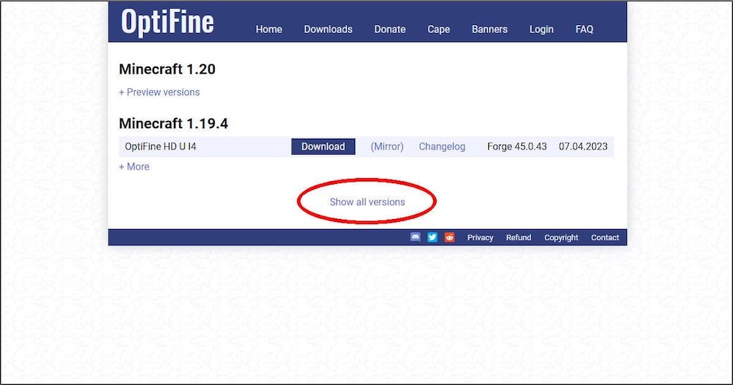
Task: Open the Banners page
Action: tap(490, 29)
